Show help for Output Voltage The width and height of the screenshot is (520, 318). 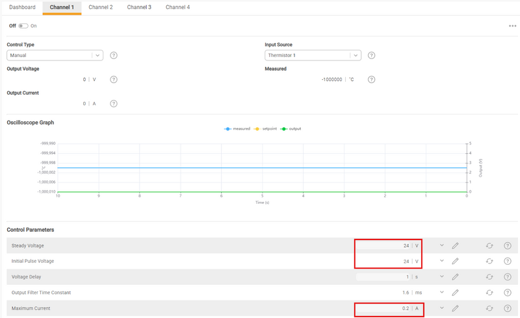pos(114,79)
